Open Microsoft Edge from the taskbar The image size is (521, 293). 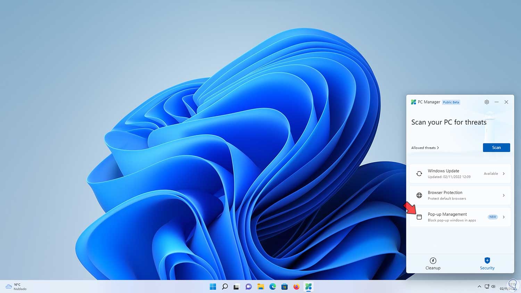273,286
